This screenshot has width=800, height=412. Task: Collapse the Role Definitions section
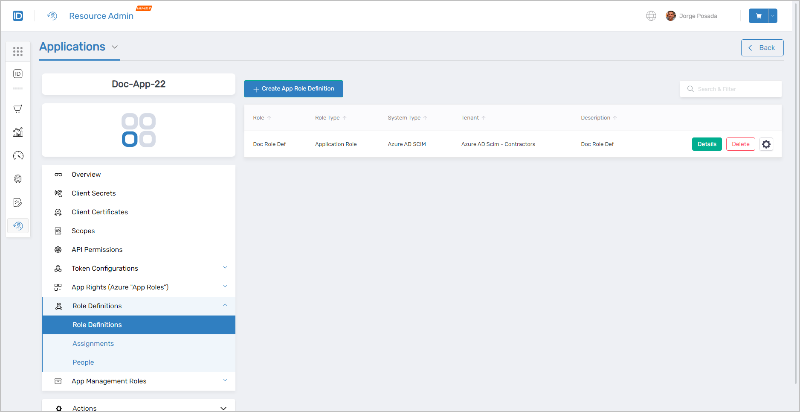point(225,305)
